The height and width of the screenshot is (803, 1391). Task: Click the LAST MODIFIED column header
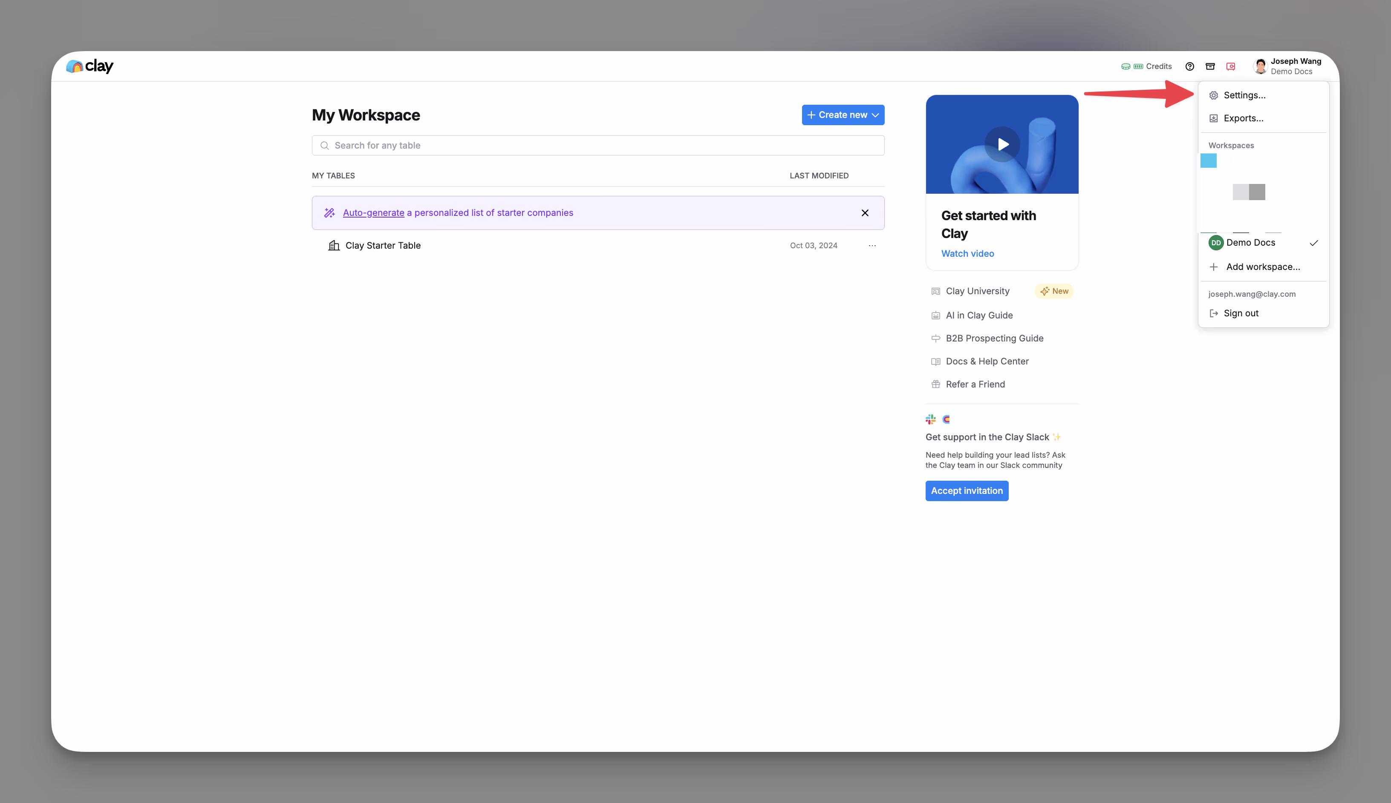[x=819, y=176]
